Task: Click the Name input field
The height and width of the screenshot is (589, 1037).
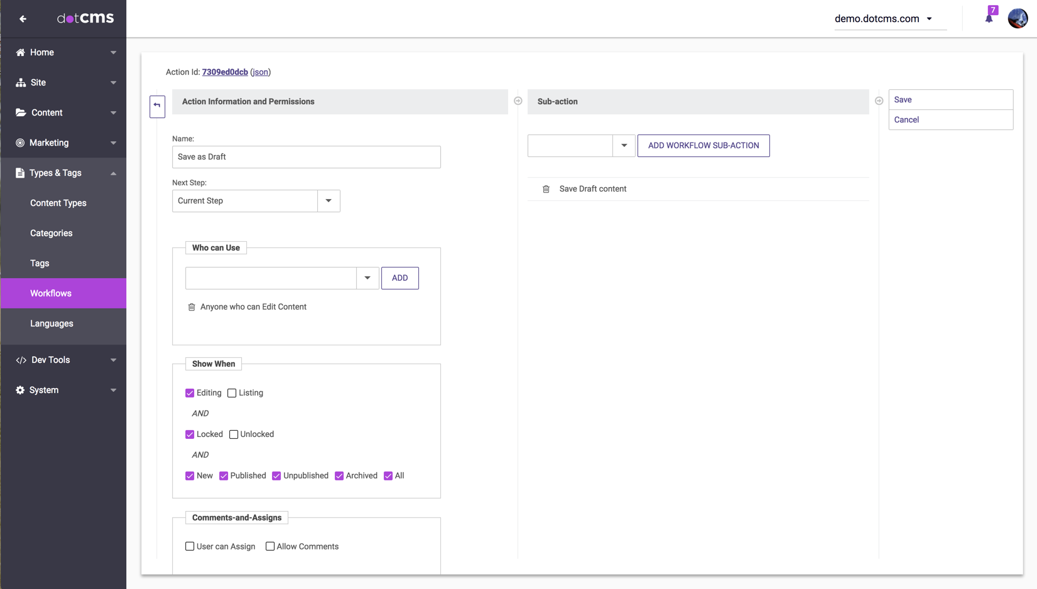Action: pyautogui.click(x=306, y=157)
